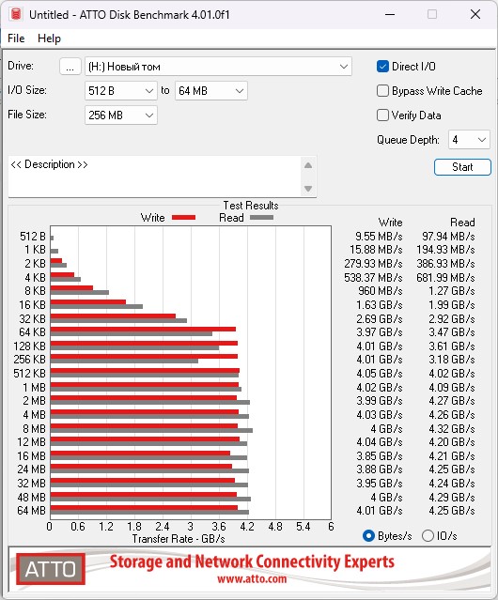Click the ATTO Disk Benchmark app icon

click(17, 14)
